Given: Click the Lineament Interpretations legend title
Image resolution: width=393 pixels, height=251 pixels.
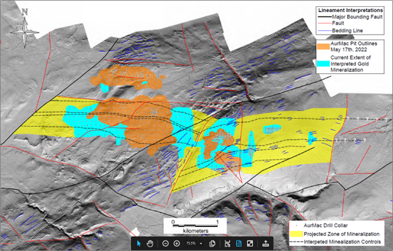Looking at the screenshot, I should (350, 10).
